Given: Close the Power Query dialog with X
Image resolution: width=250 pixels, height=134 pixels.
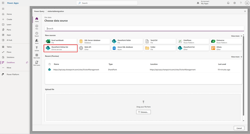Looking at the screenshot, I should point(245,11).
